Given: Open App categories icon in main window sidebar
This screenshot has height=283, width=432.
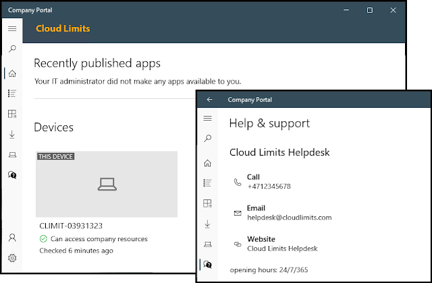Looking at the screenshot, I should [12, 114].
